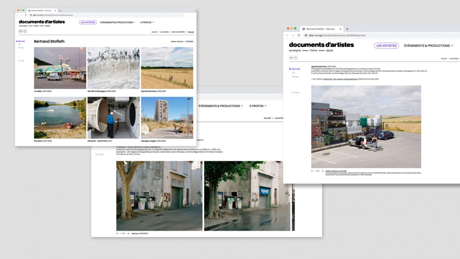Select CV sidebar item in left window
The image size is (460, 259).
tap(19, 44)
